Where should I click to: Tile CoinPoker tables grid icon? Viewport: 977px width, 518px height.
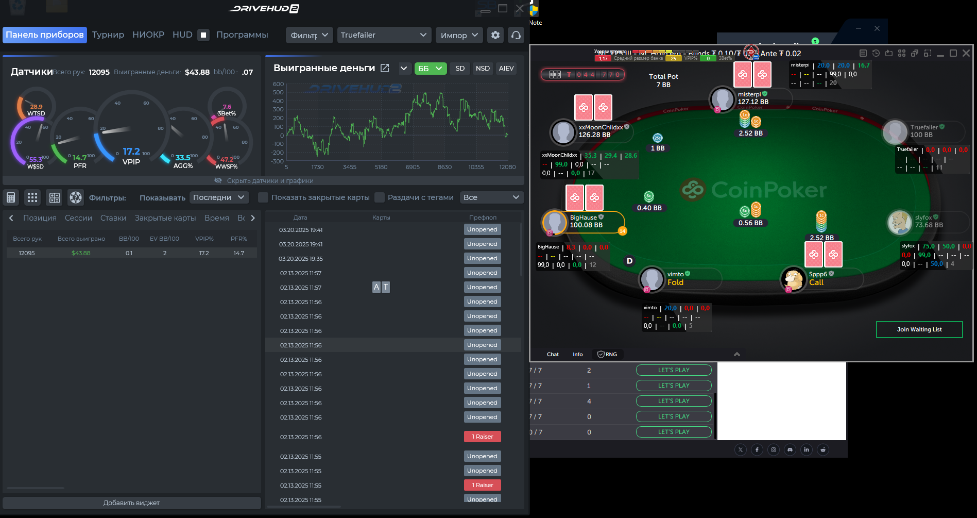pos(902,53)
